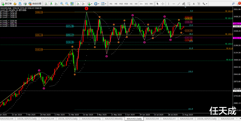Click the 16 Apr 2025 date label

[x=88, y=115]
